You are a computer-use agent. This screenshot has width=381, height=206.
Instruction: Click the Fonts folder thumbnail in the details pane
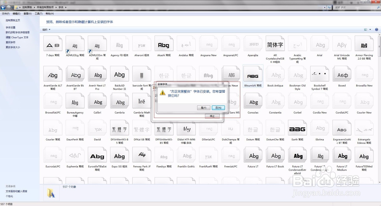tap(51, 193)
